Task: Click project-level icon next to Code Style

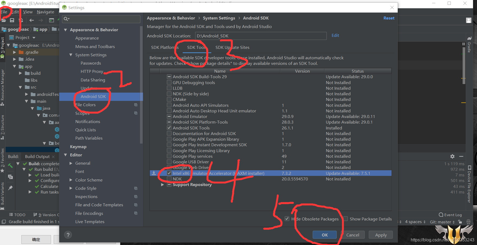Action: click(136, 188)
